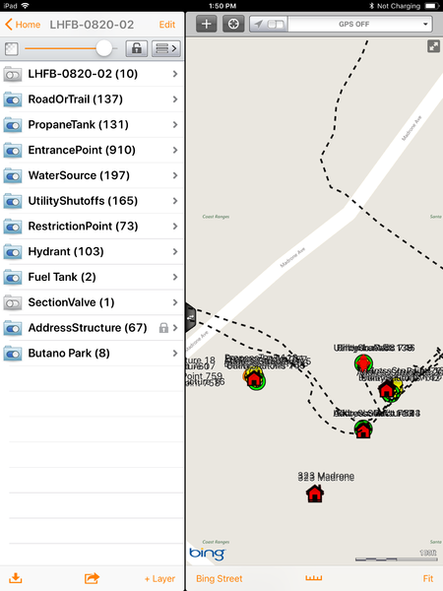Open the measure ruler tool
443x591 pixels.
[314, 578]
